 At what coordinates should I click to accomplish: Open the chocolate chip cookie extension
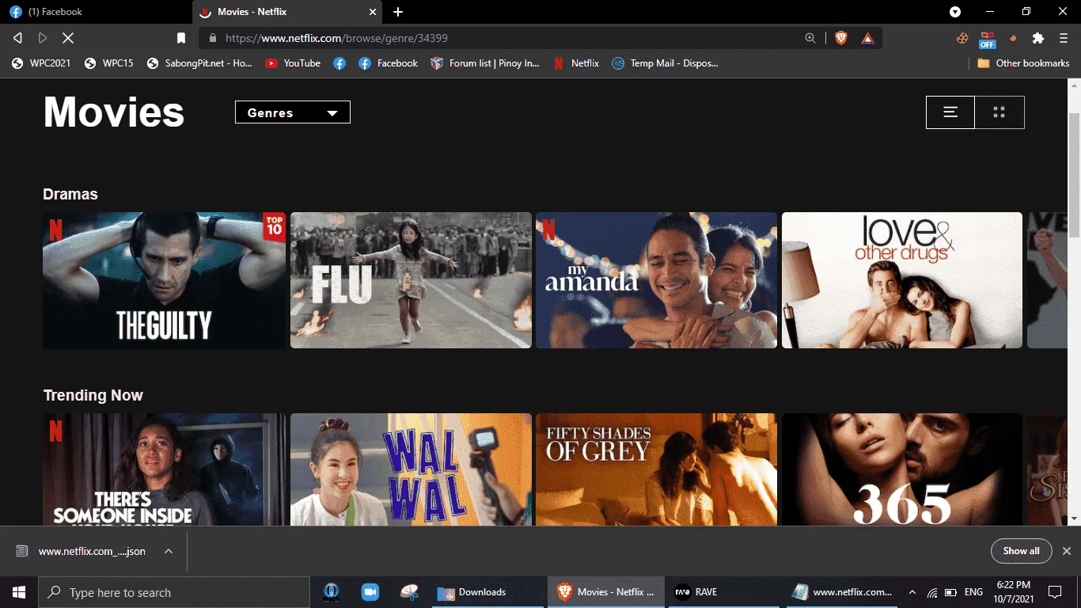tap(962, 38)
